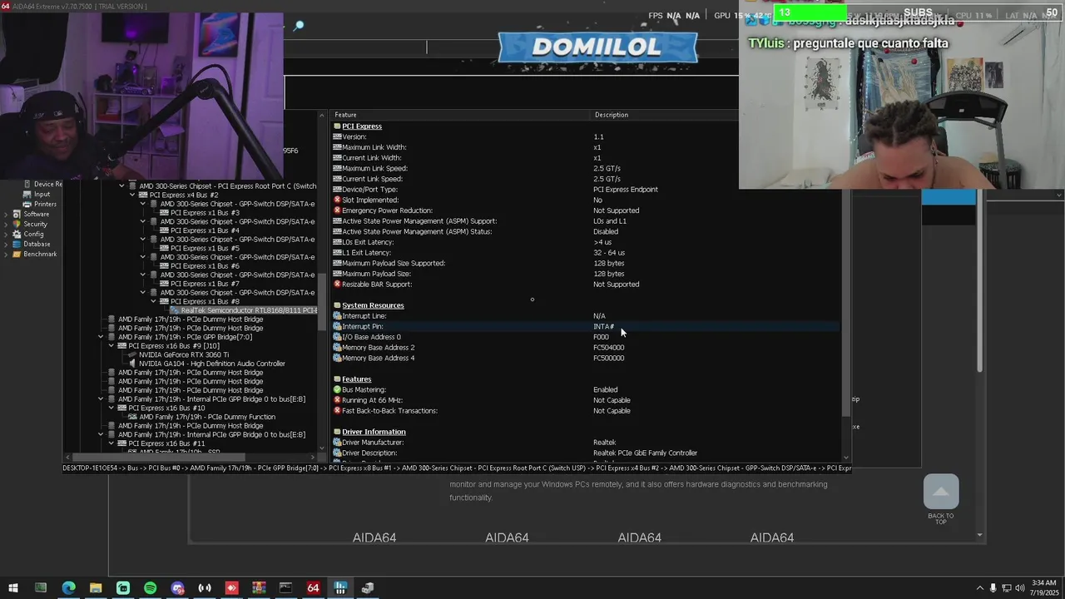Select PCI Express x1 Bus #5
The height and width of the screenshot is (599, 1065).
click(205, 248)
